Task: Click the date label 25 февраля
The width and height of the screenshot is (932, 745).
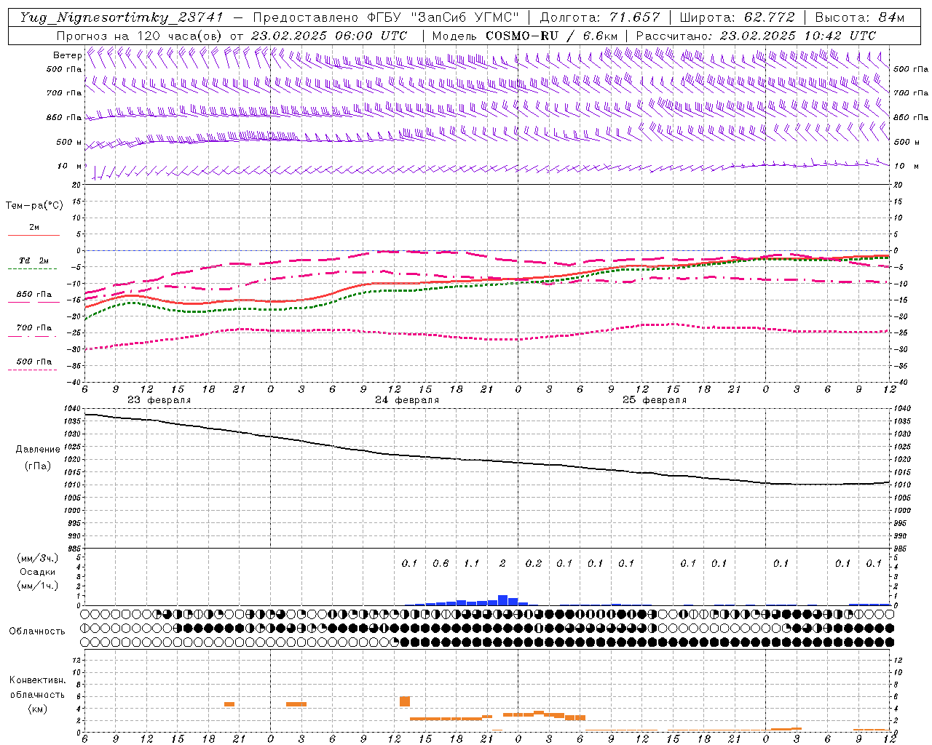Action: (655, 400)
